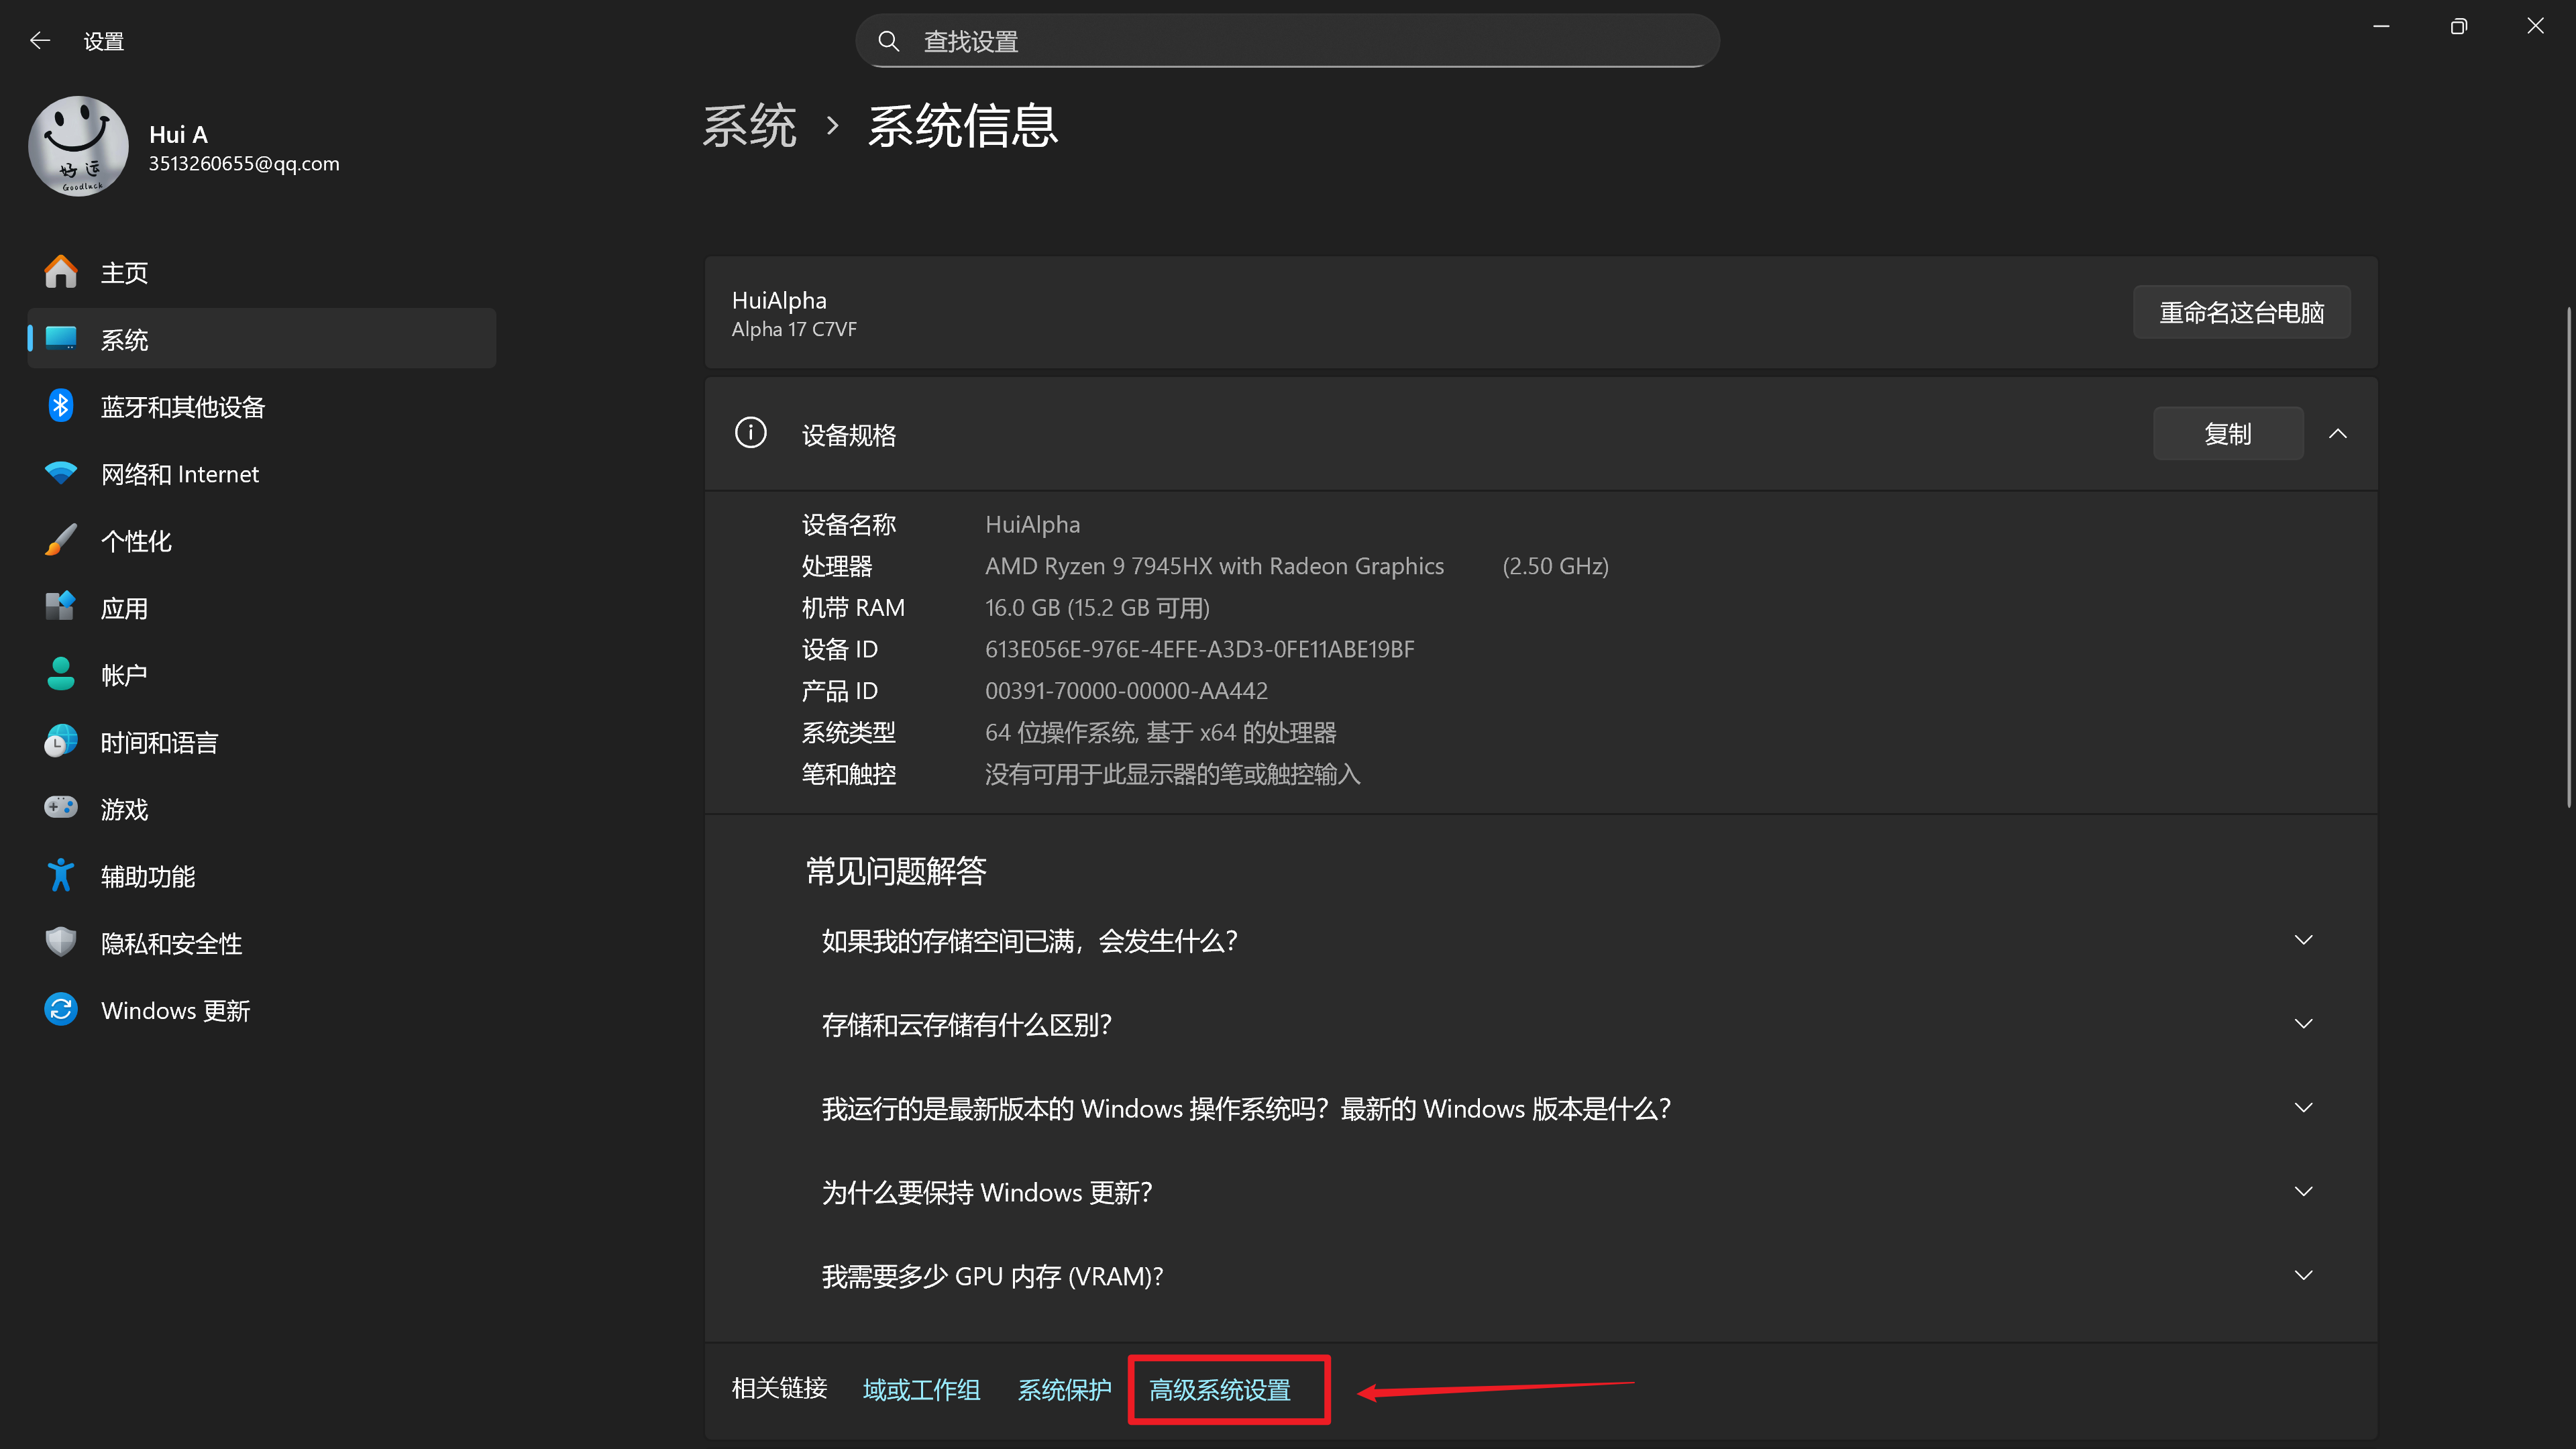This screenshot has height=1449, width=2576.
Task: Click the Time and language clock icon
Action: 61,741
